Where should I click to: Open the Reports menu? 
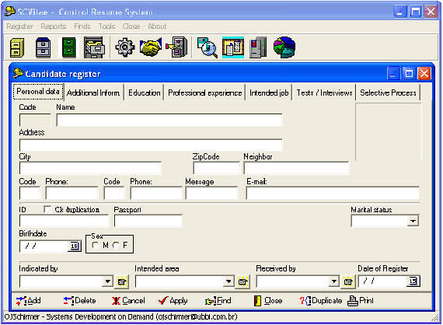pos(54,26)
